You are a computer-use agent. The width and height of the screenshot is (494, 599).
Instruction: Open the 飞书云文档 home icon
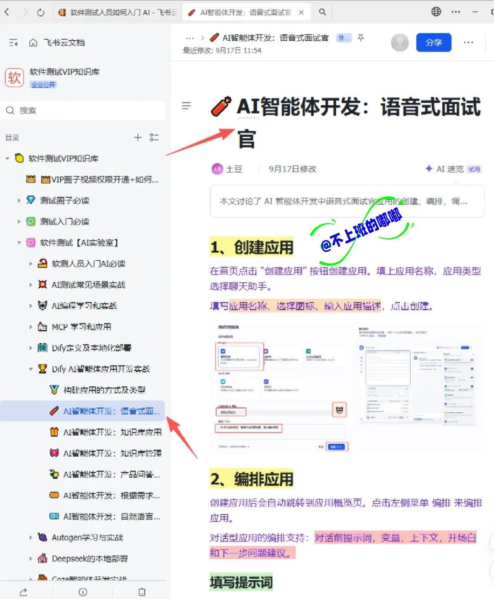33,43
